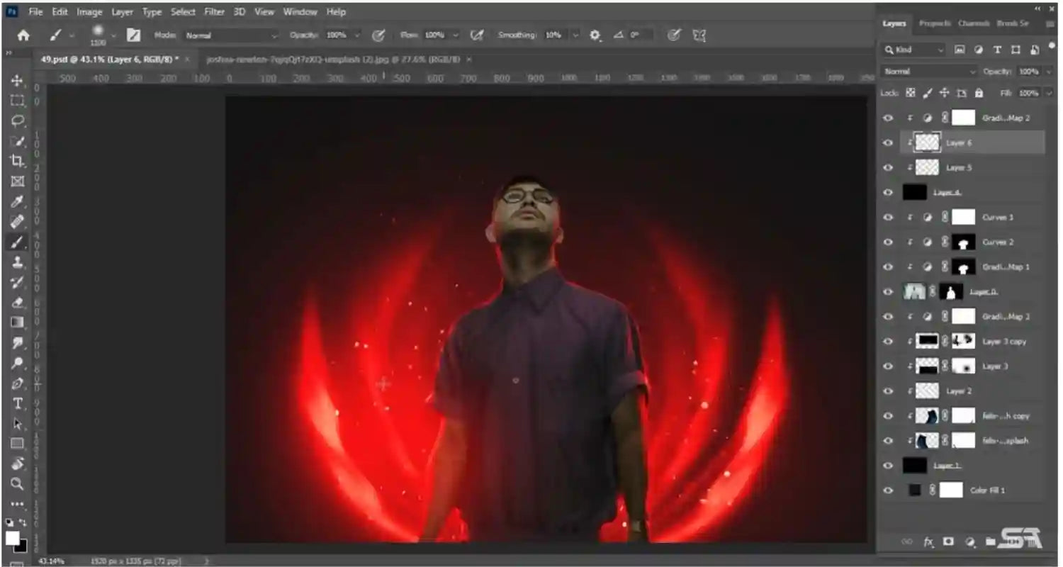Click the brush Opacity value field

point(337,35)
